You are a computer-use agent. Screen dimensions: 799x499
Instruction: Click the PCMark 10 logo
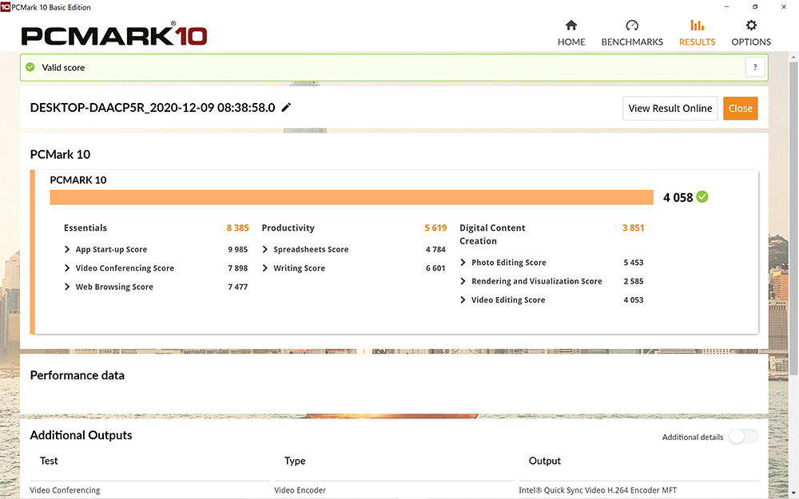[x=114, y=34]
